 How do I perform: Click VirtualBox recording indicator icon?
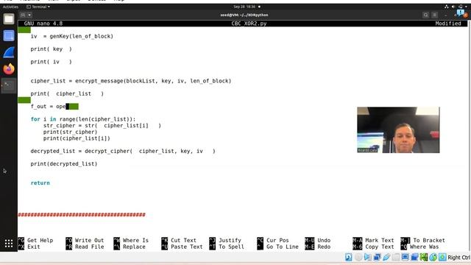(x=414, y=257)
